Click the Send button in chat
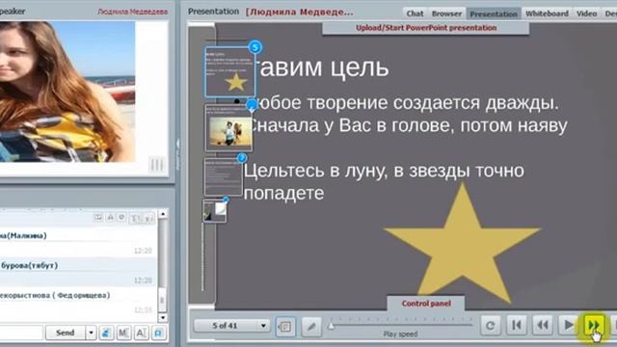Screen dimensions: 617x347 pos(66,333)
